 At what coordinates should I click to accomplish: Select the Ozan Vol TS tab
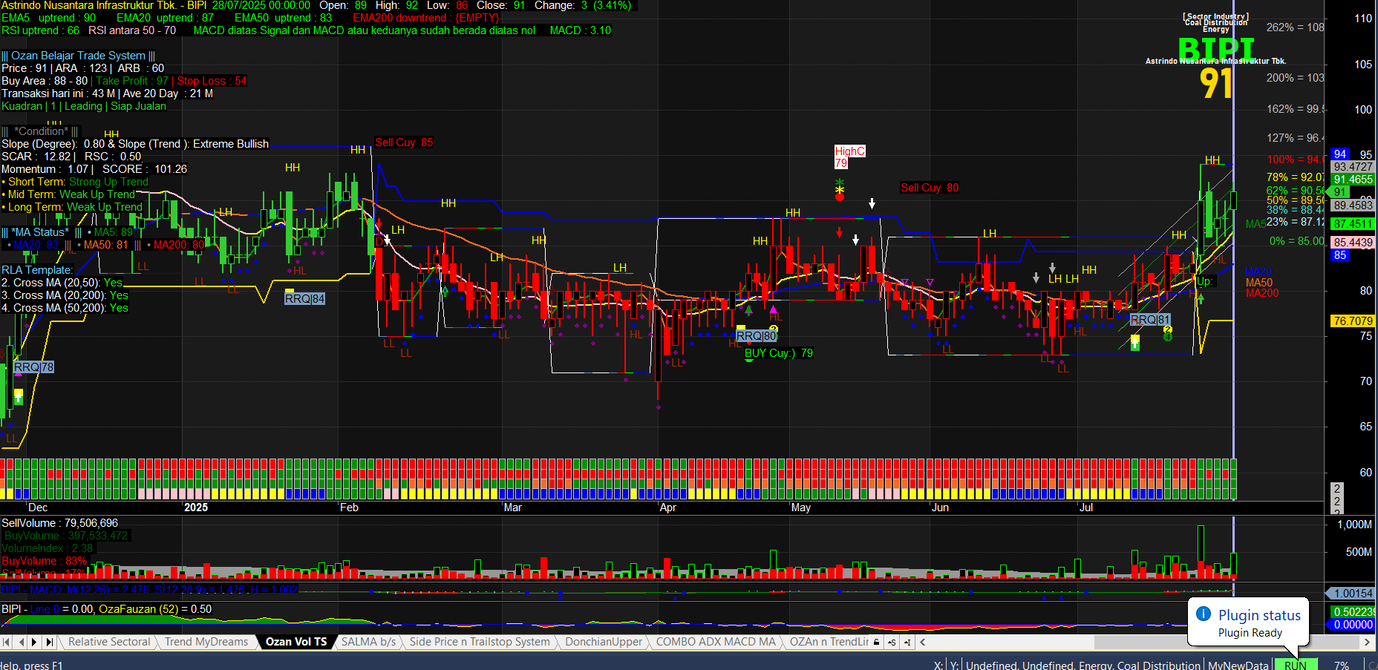(296, 642)
